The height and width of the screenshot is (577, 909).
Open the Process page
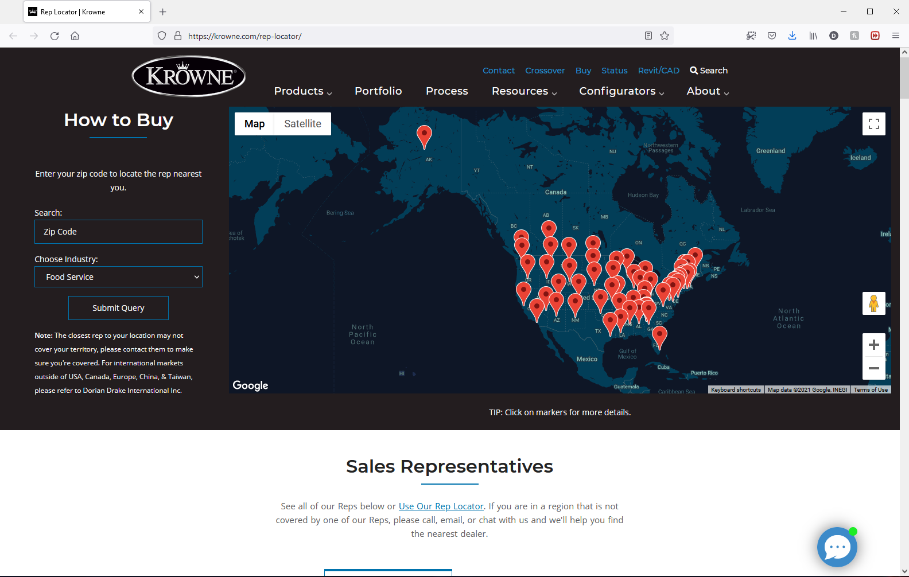pos(447,91)
